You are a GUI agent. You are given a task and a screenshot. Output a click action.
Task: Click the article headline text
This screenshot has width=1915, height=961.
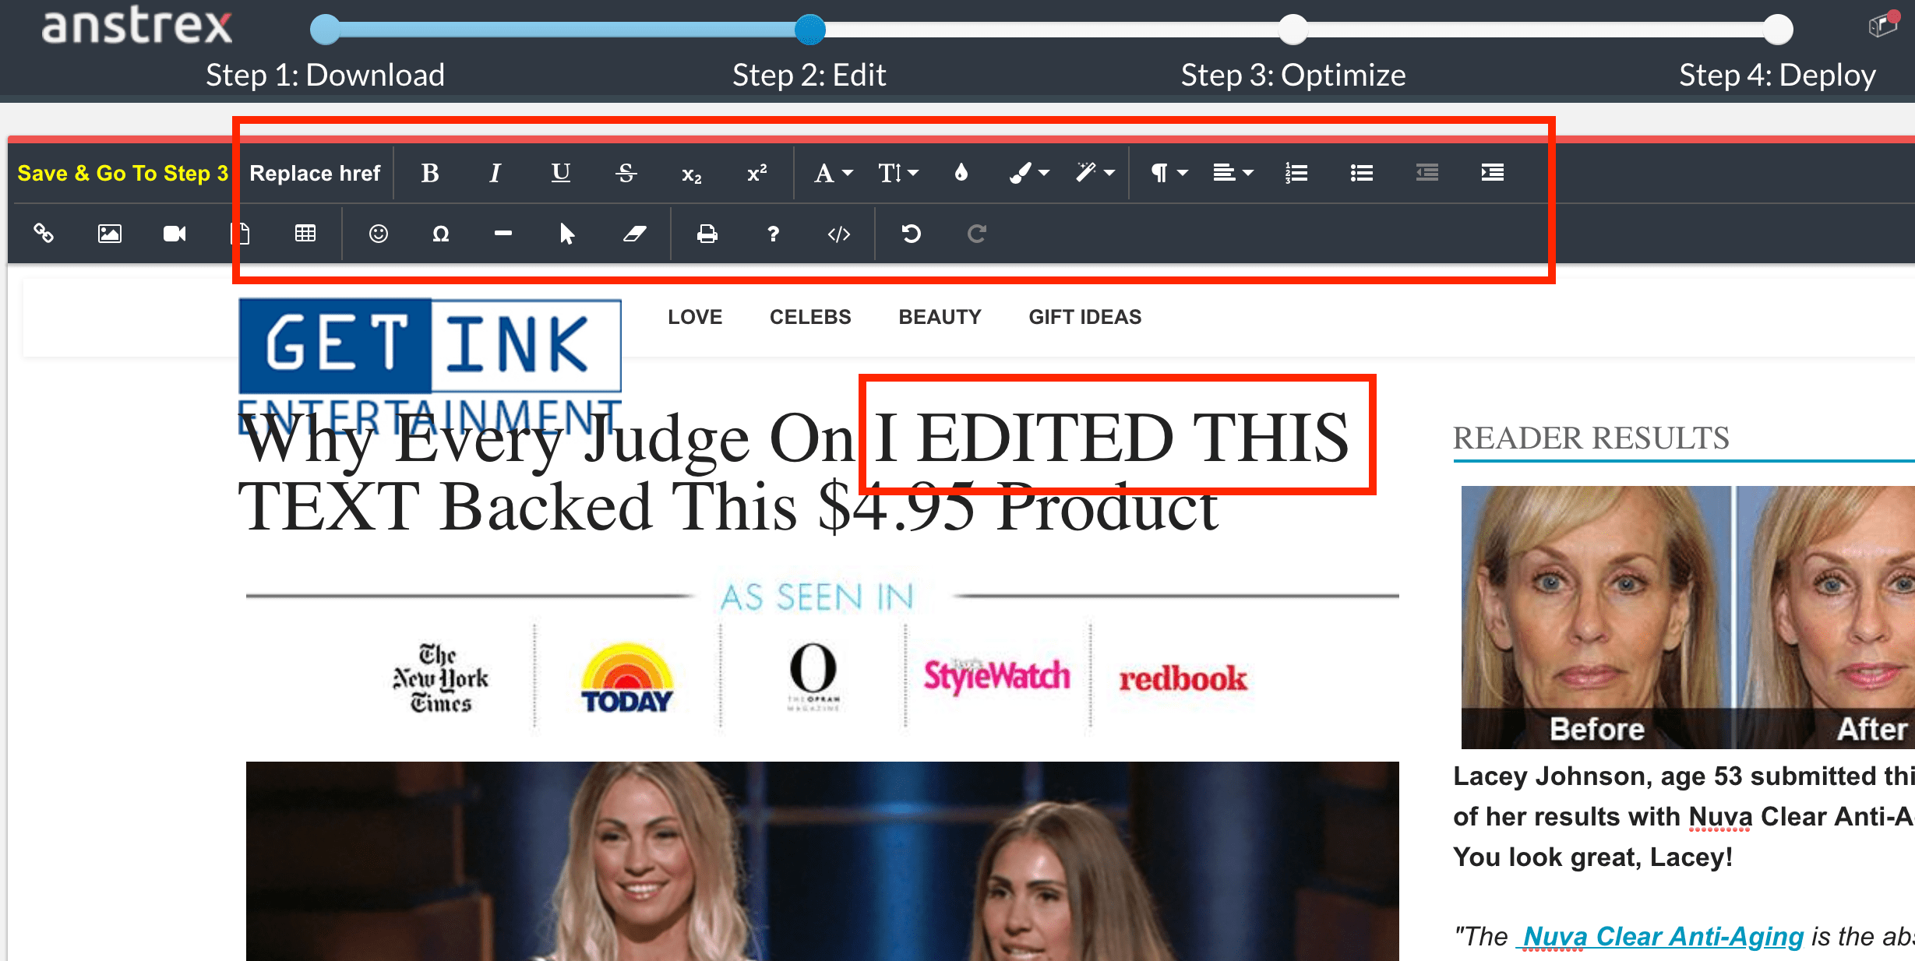795,473
